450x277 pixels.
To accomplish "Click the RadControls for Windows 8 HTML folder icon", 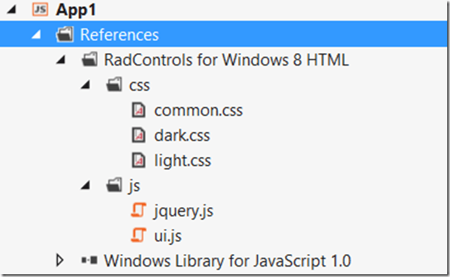I will pyautogui.click(x=89, y=59).
